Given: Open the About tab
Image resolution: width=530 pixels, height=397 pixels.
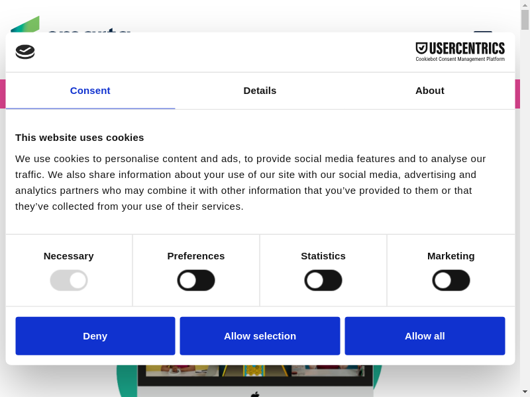Looking at the screenshot, I should pos(430,91).
